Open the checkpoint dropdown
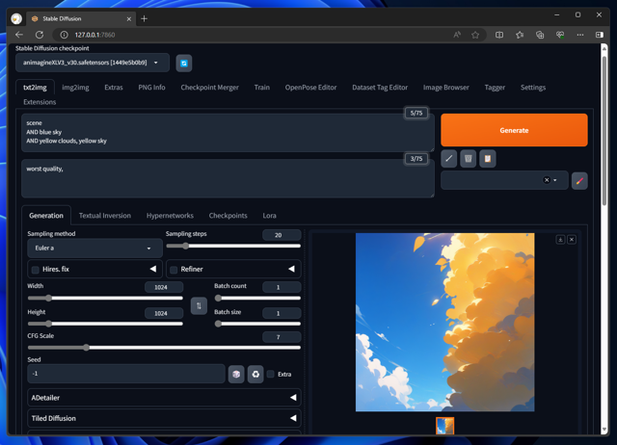 [x=93, y=63]
